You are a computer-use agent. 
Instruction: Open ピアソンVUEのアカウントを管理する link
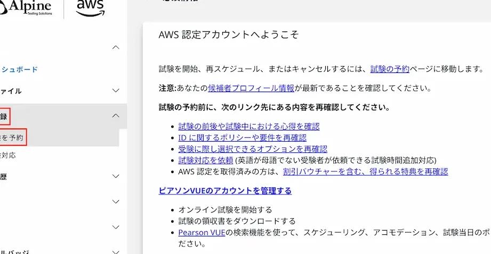point(225,191)
